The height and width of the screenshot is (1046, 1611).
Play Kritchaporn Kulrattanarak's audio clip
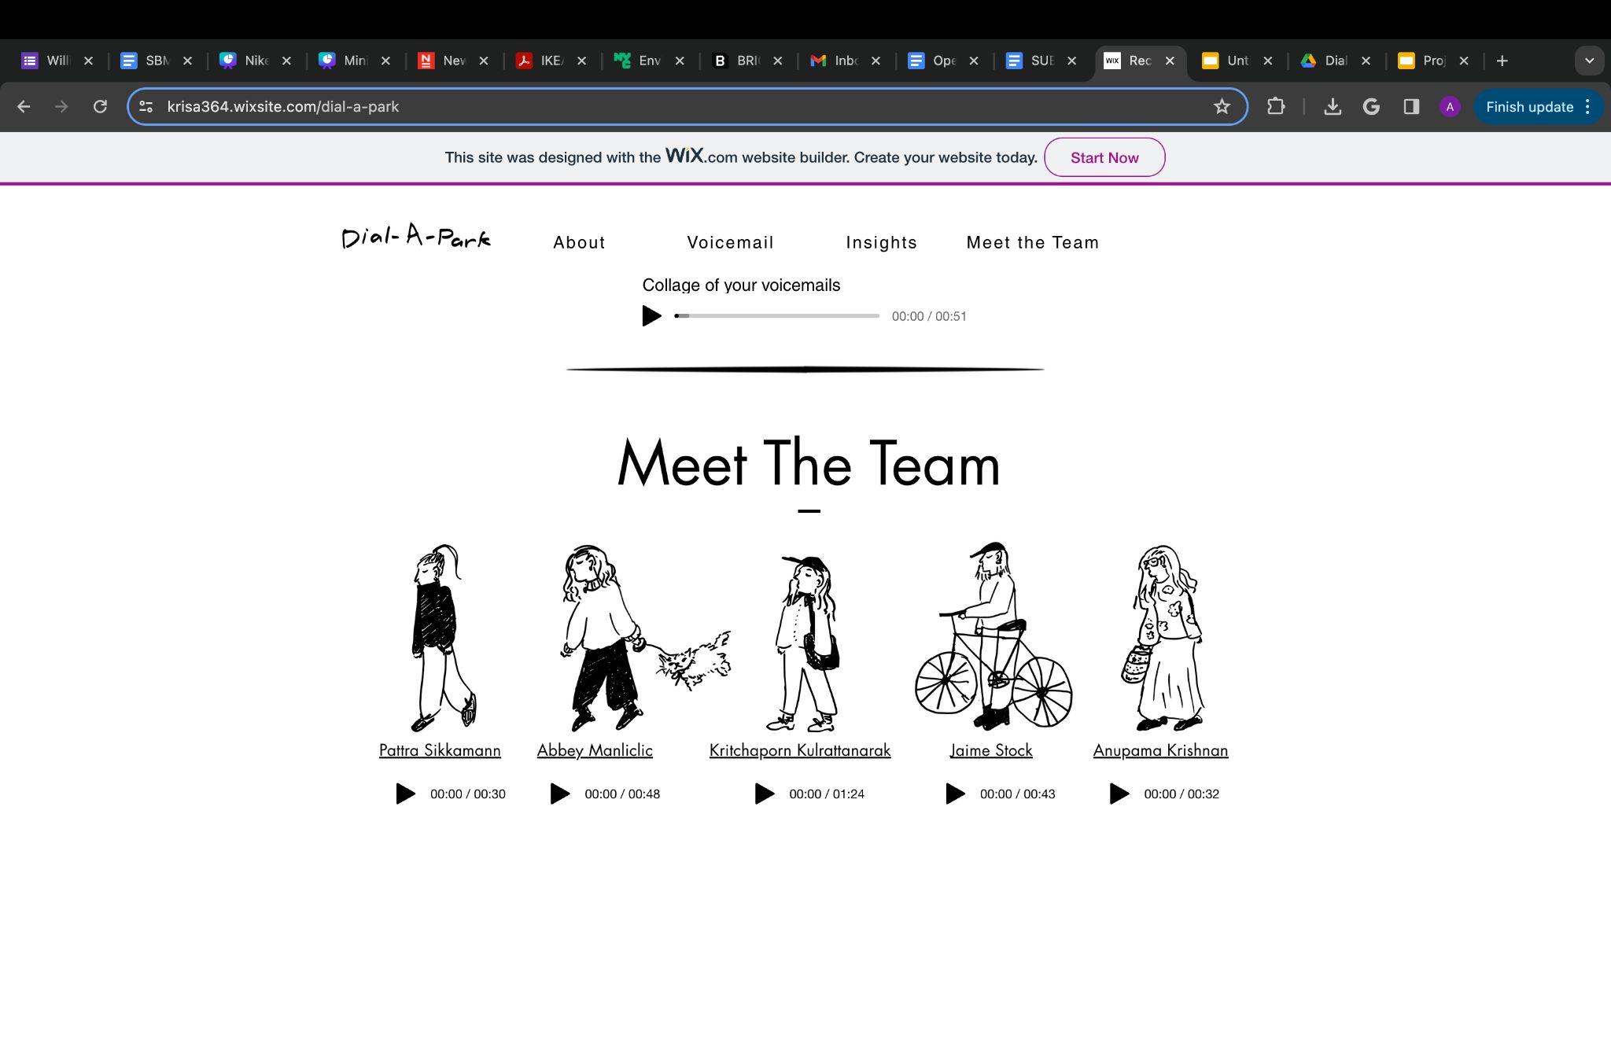764,794
